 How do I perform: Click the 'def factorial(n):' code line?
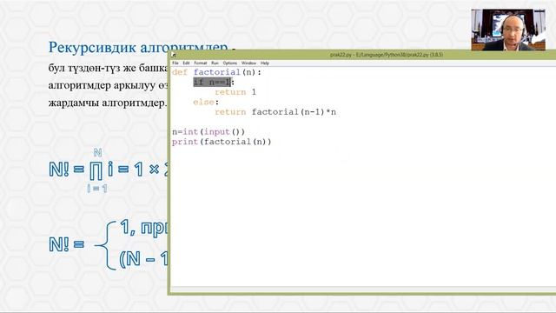[216, 72]
